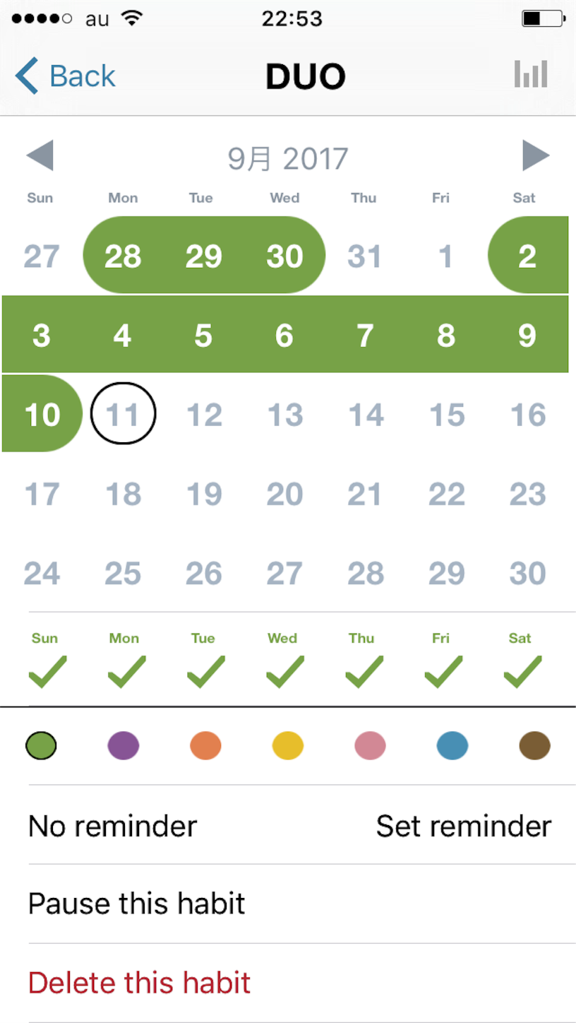Tap Set reminder

(464, 825)
